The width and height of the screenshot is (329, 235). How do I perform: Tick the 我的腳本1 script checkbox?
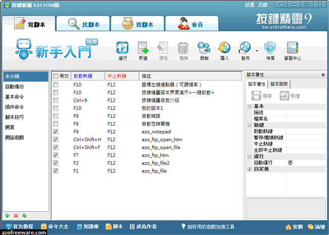(x=56, y=108)
